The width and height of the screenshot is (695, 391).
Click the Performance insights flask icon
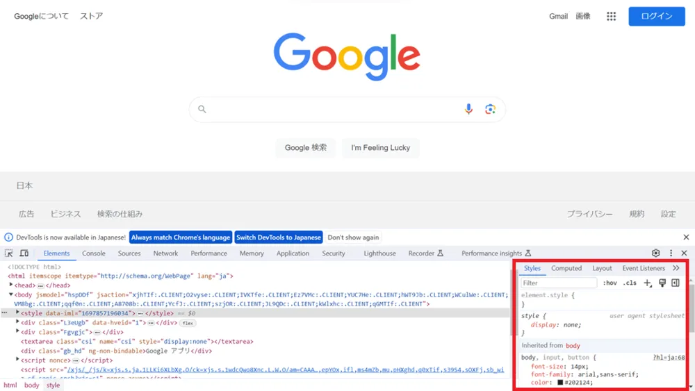(x=528, y=253)
